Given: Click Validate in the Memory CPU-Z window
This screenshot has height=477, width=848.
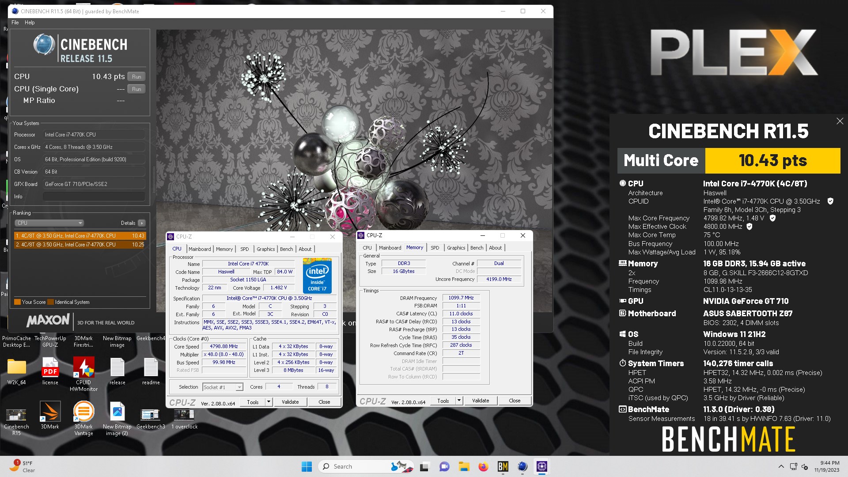Looking at the screenshot, I should pos(481,401).
